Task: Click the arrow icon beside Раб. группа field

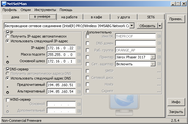Action: click(159, 50)
